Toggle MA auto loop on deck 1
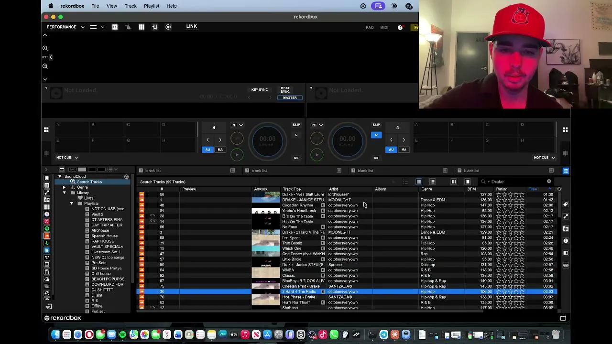This screenshot has height=344, width=612. (x=220, y=150)
